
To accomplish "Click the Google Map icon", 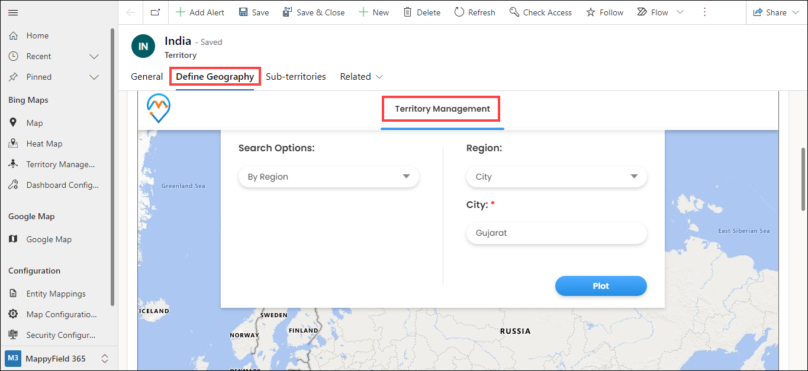I will pos(14,239).
